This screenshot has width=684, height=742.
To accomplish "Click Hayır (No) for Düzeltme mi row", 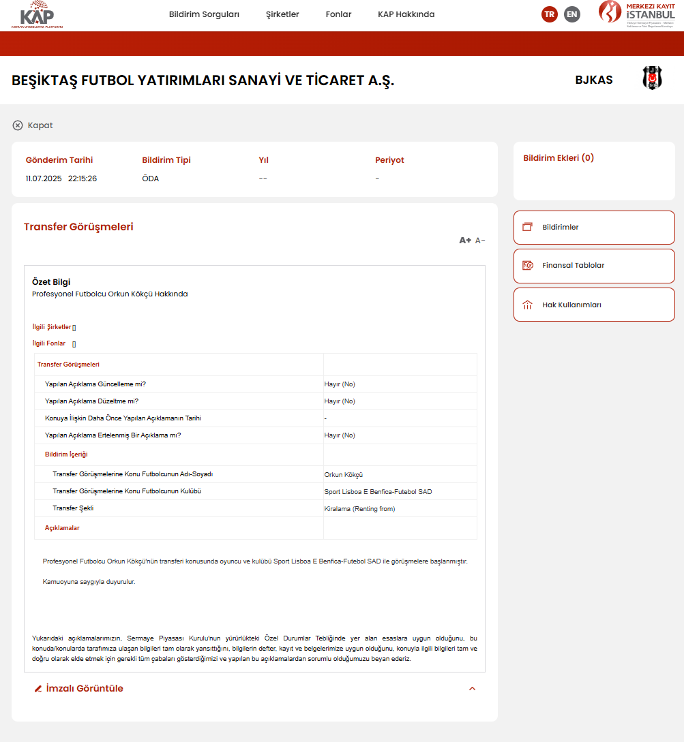I will pyautogui.click(x=340, y=401).
